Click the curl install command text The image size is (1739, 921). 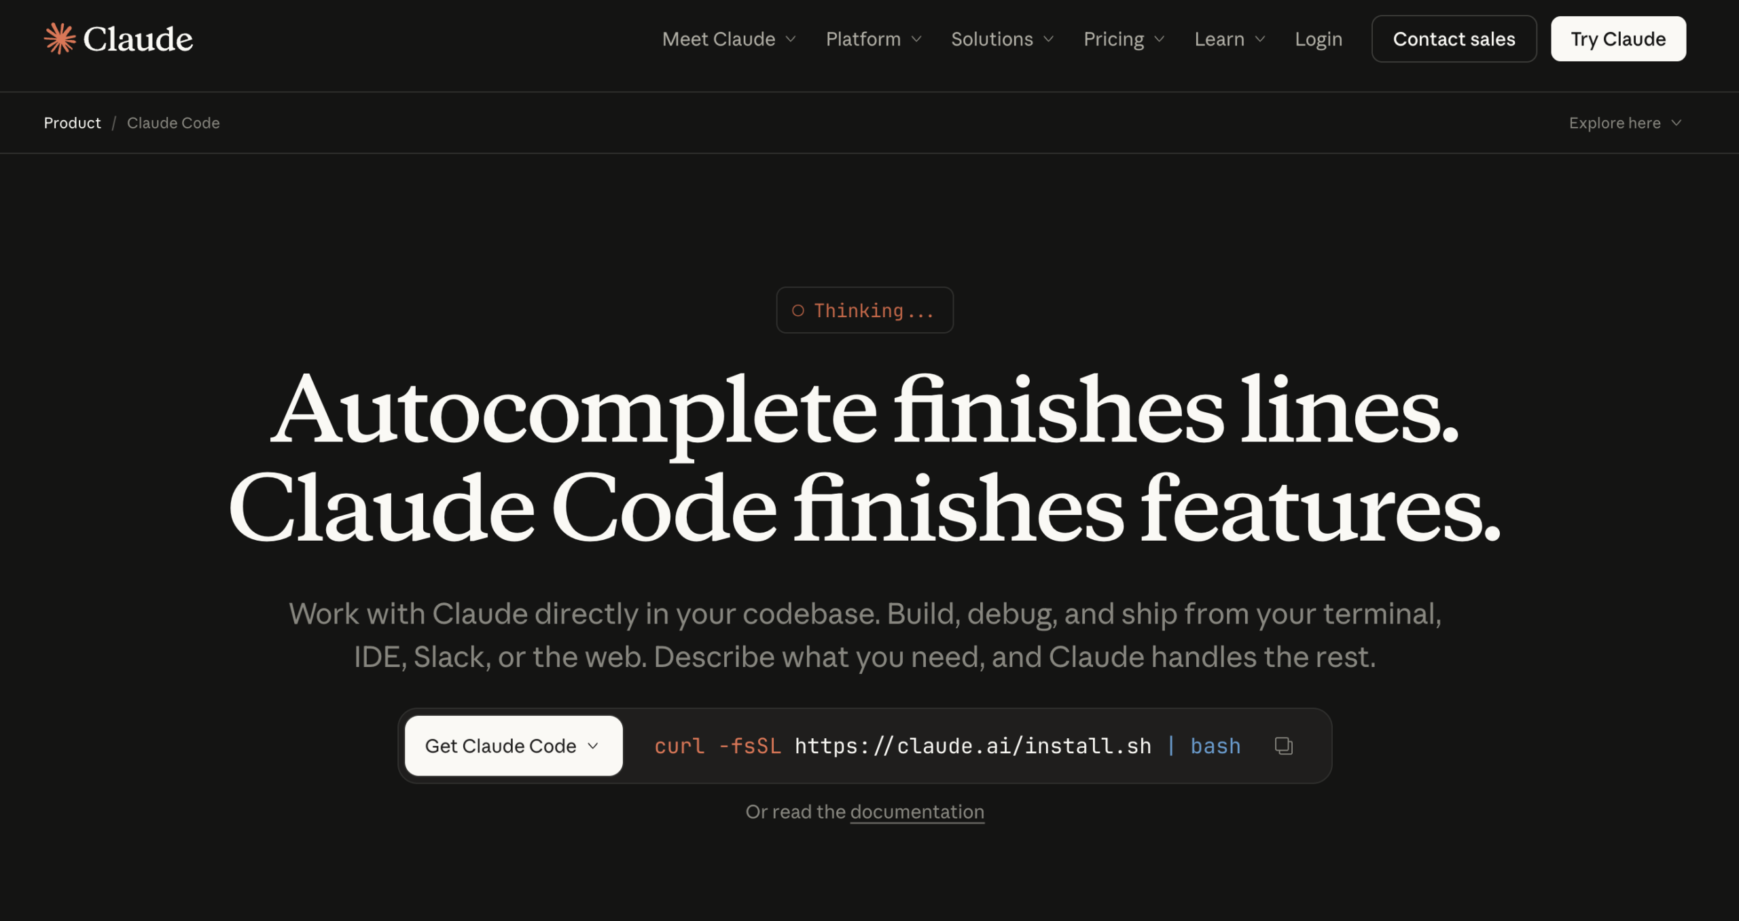pyautogui.click(x=947, y=746)
